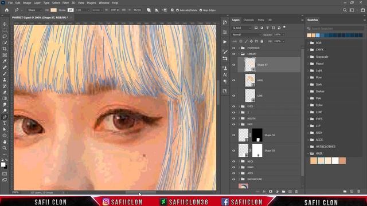
Task: Expand the RGB swatch folder
Action: tap(309, 43)
